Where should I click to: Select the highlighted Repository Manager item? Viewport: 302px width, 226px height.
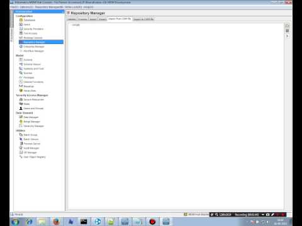[41, 42]
